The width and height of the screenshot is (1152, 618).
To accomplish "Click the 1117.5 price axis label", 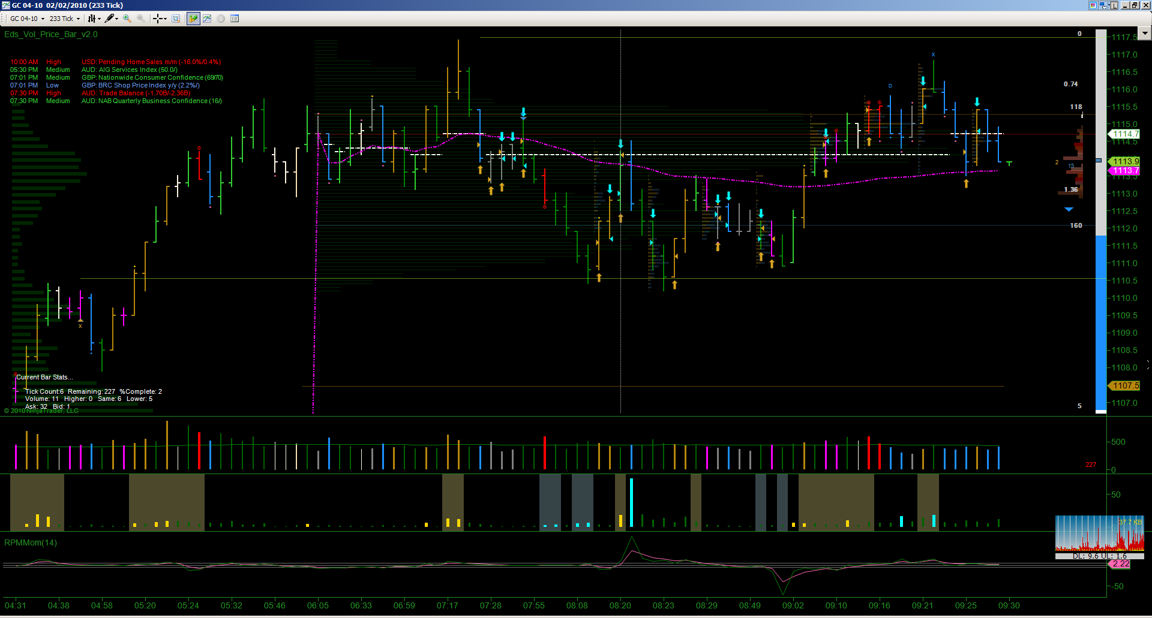I will tap(1124, 37).
